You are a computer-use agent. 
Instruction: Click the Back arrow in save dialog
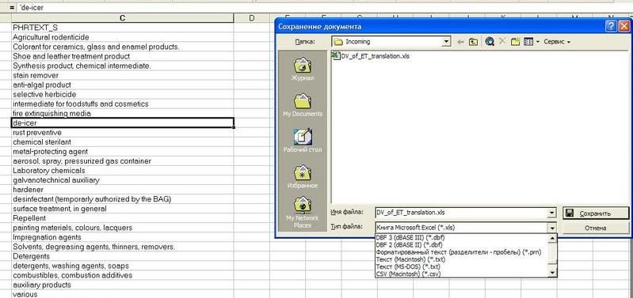460,41
